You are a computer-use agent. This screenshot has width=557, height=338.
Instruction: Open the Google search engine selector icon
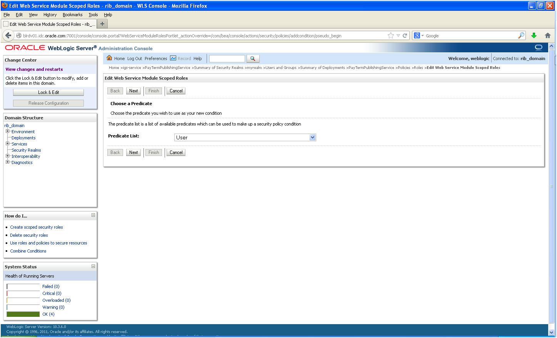(419, 35)
